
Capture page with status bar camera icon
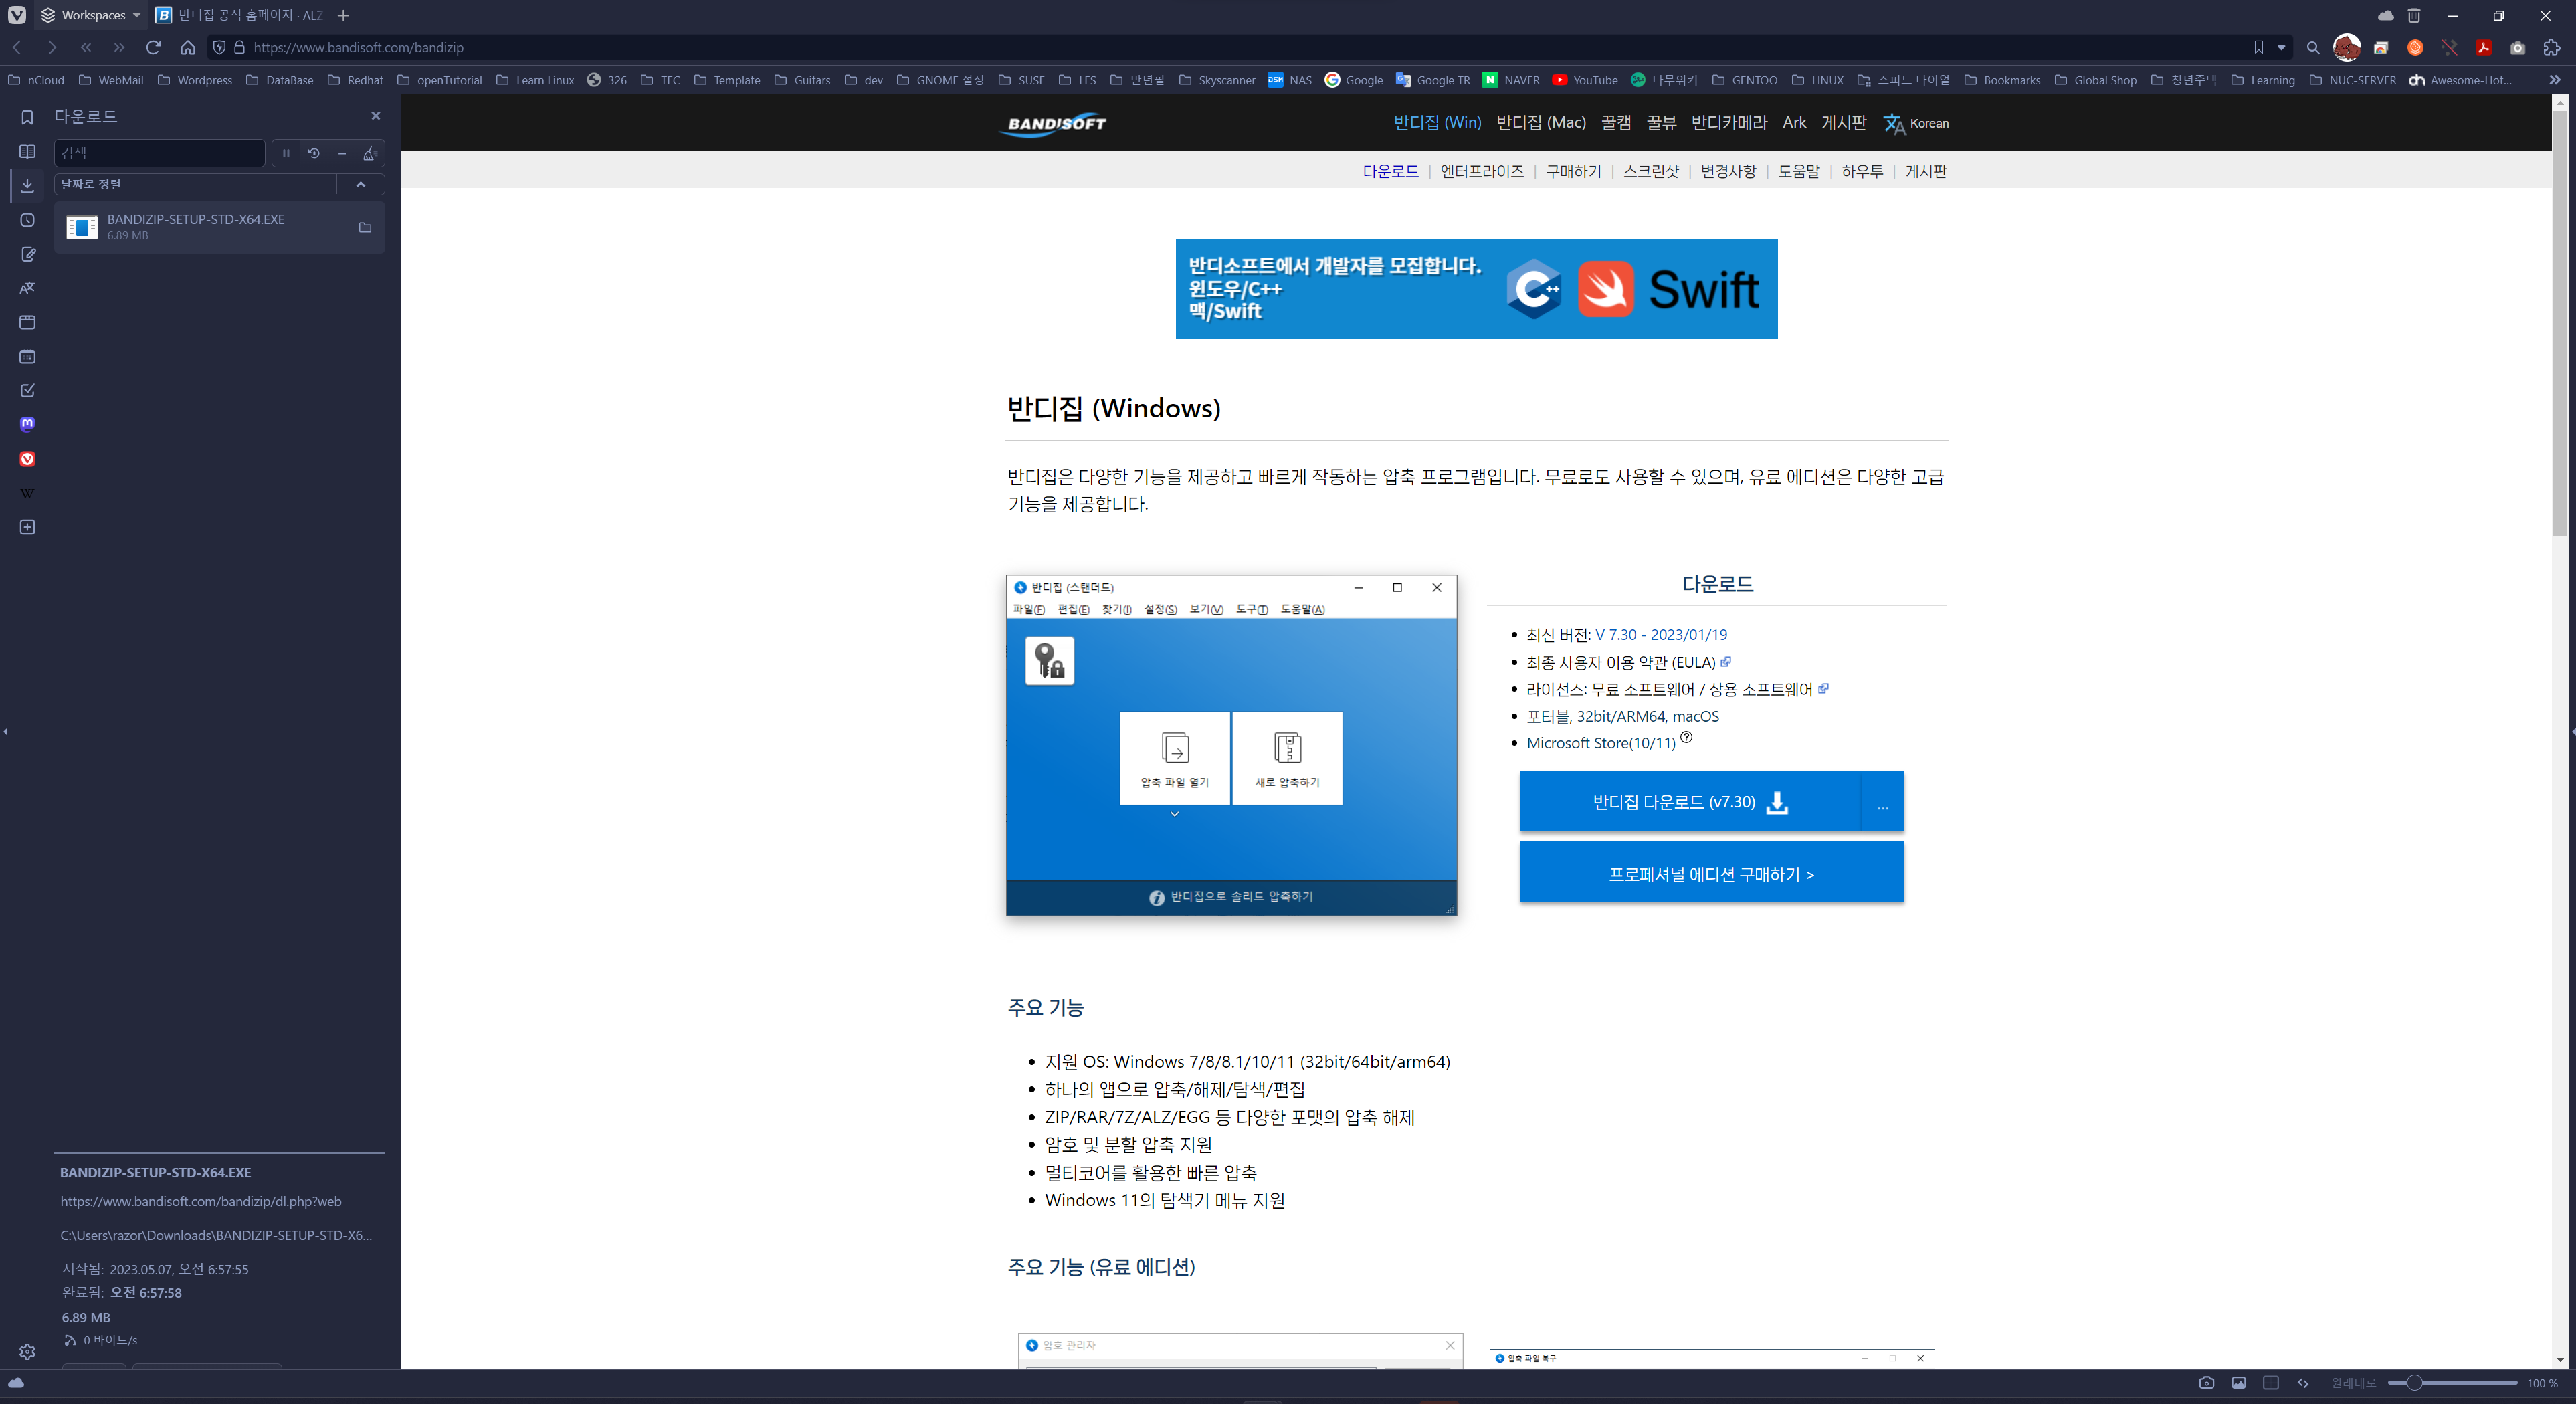click(2206, 1383)
